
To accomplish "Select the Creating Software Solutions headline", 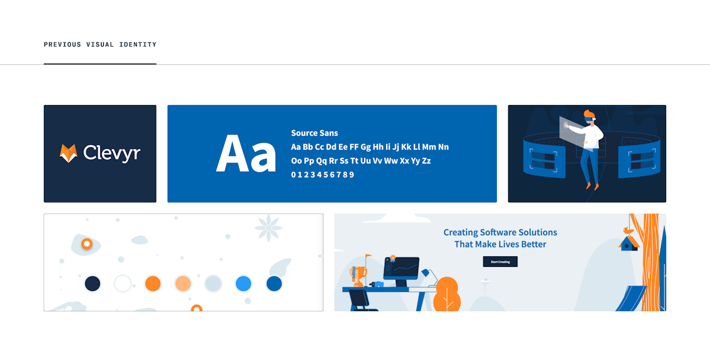I will click(500, 232).
